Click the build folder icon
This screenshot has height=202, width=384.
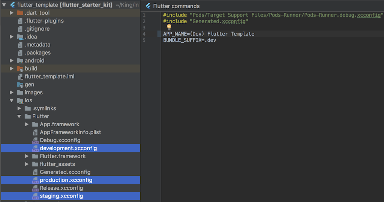20,69
